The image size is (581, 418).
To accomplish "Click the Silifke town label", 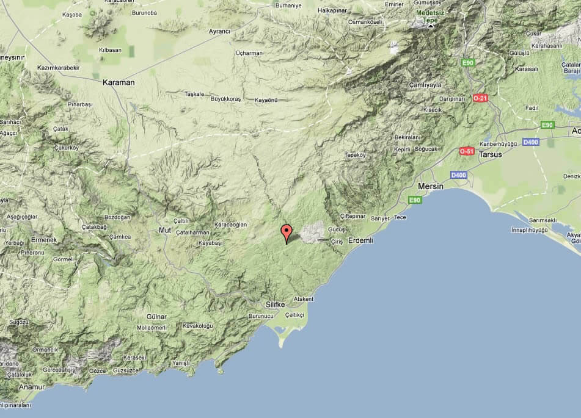I will pyautogui.click(x=276, y=304).
